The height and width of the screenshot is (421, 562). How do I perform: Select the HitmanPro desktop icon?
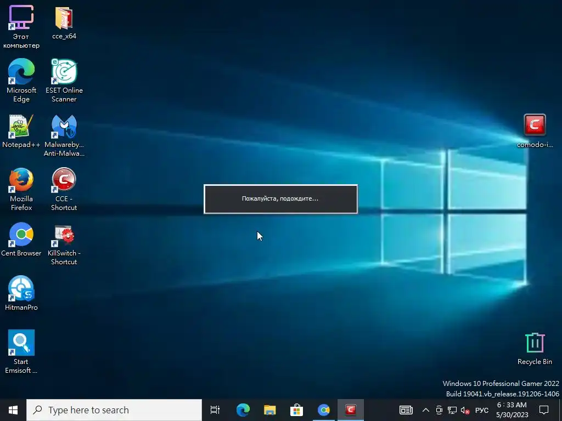tap(21, 293)
